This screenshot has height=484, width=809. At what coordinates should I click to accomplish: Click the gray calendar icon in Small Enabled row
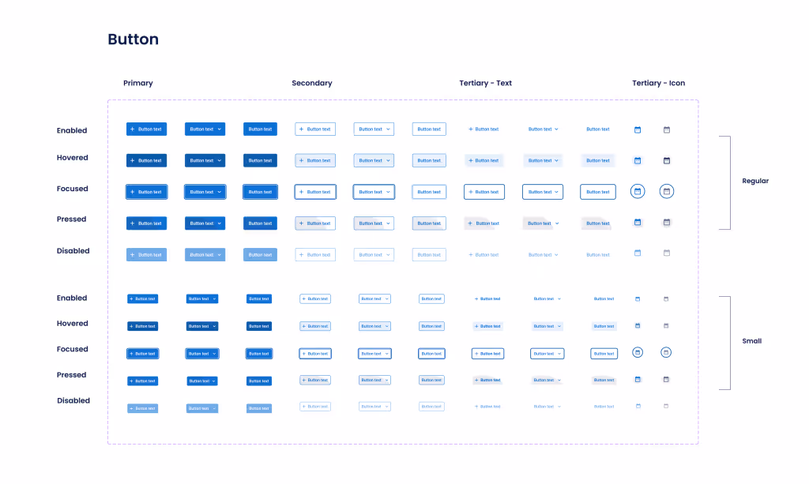tap(665, 299)
